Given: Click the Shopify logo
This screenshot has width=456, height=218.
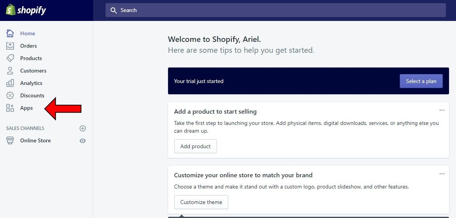Looking at the screenshot, I should pyautogui.click(x=26, y=10).
